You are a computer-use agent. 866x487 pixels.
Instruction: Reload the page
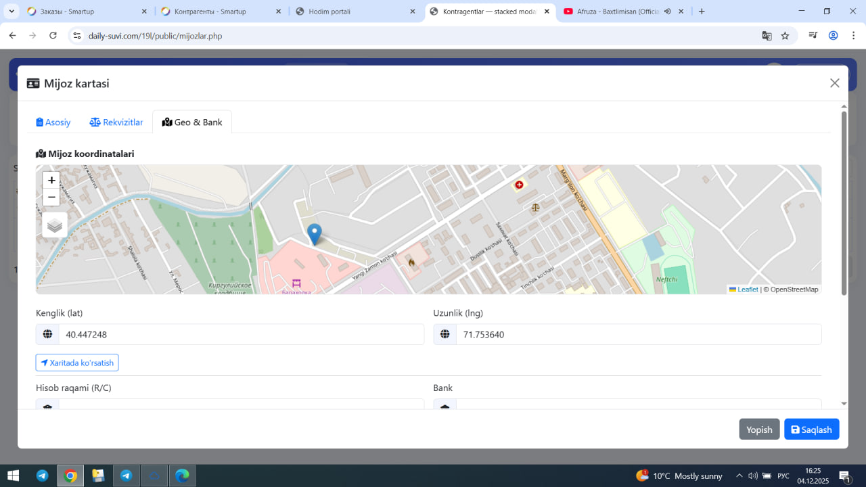(x=53, y=36)
